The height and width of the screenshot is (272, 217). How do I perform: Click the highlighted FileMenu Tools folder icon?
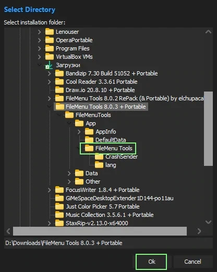pos(89,148)
